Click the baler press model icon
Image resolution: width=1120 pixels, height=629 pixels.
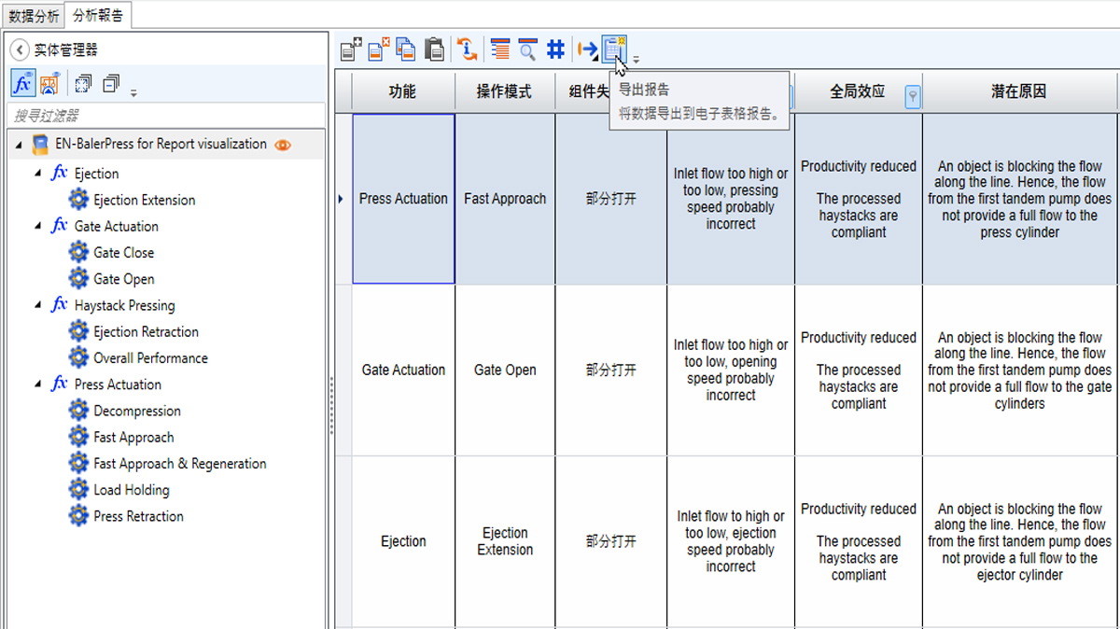tap(40, 145)
